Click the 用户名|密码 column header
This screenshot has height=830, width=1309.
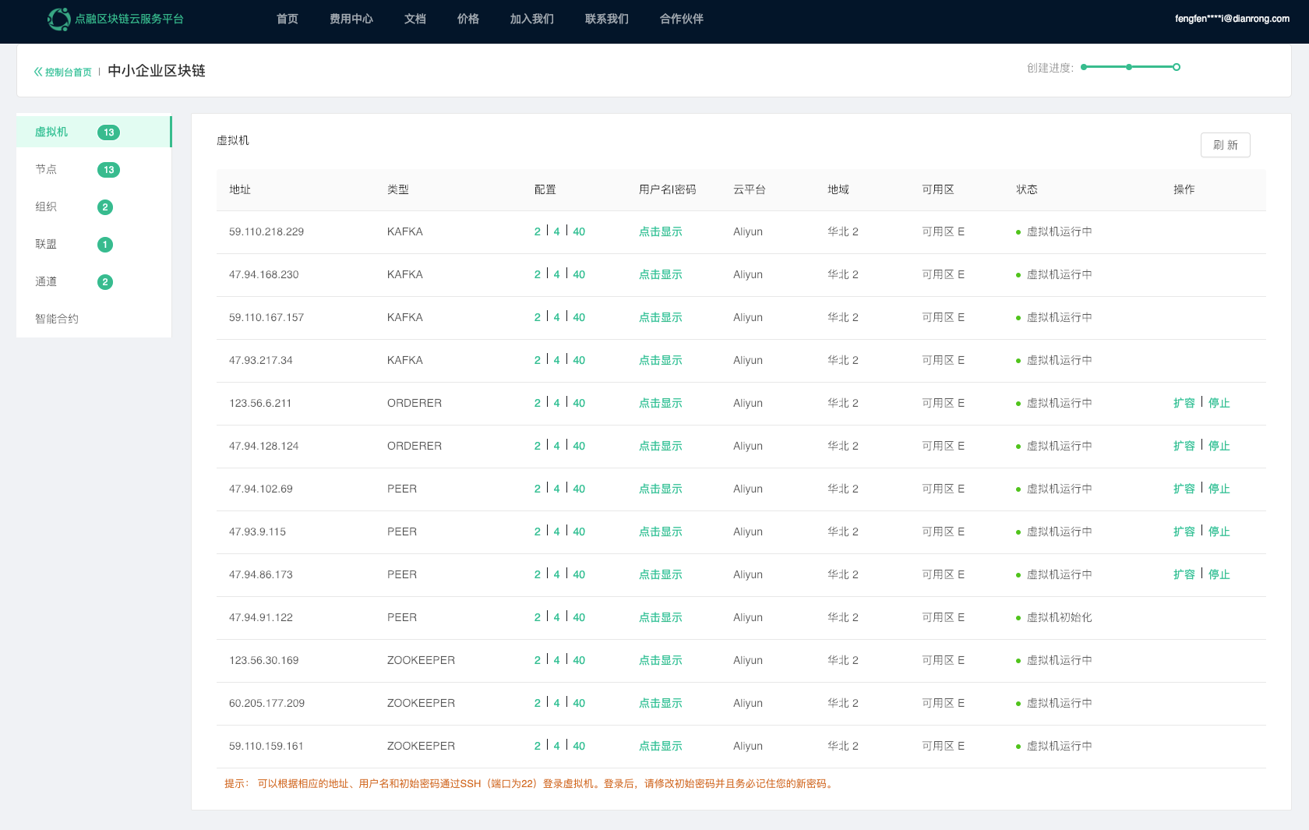click(668, 189)
